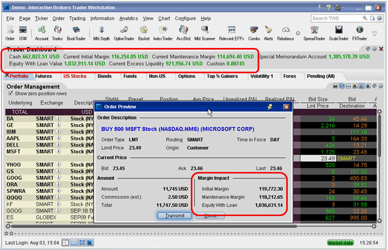Click the horizontal scrollbar left arrow
The height and width of the screenshot is (250, 388).
click(8, 226)
